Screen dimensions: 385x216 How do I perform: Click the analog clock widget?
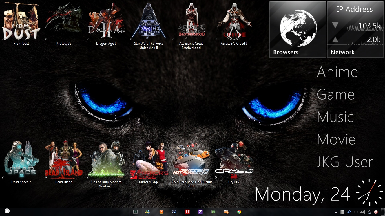(369, 192)
